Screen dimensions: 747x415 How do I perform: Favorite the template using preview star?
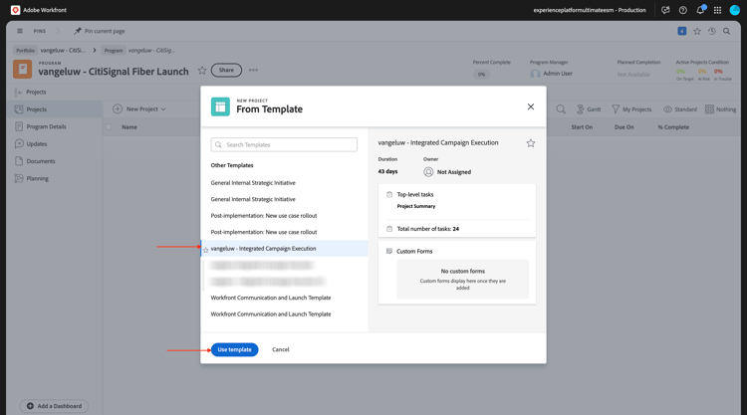pyautogui.click(x=531, y=143)
